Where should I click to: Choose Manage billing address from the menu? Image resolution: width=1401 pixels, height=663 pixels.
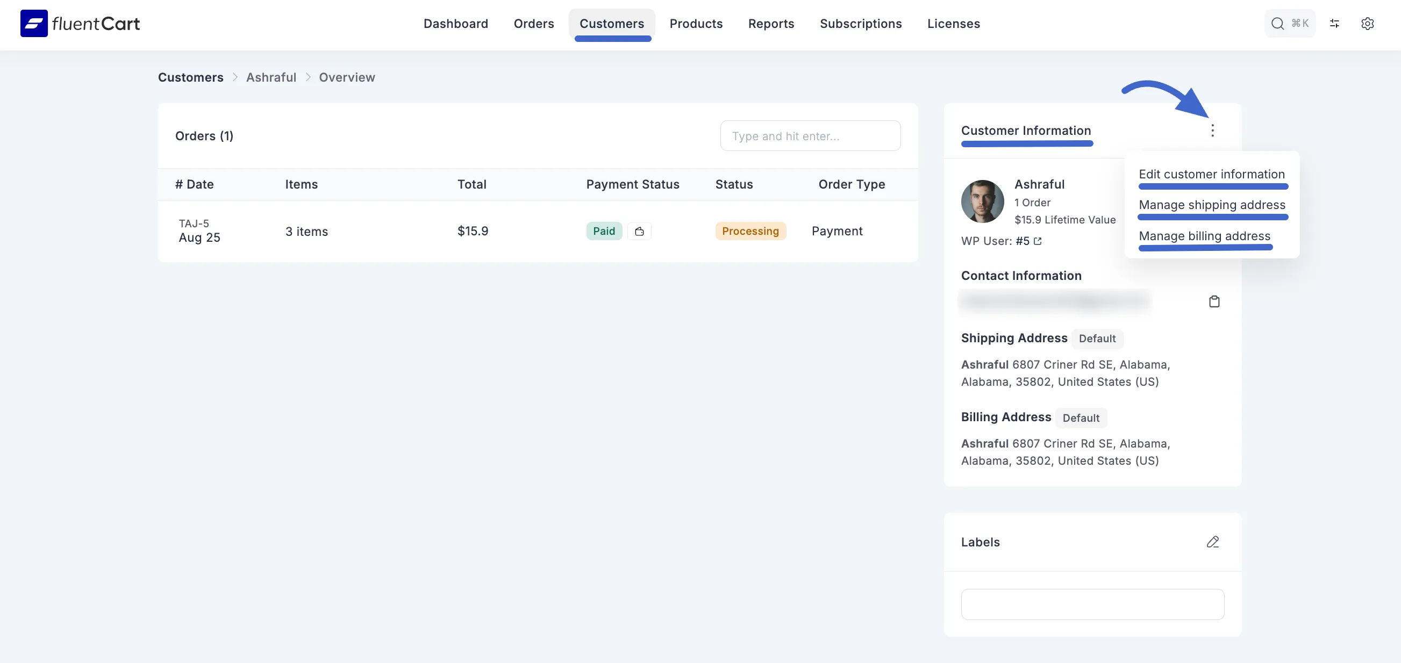click(x=1204, y=235)
